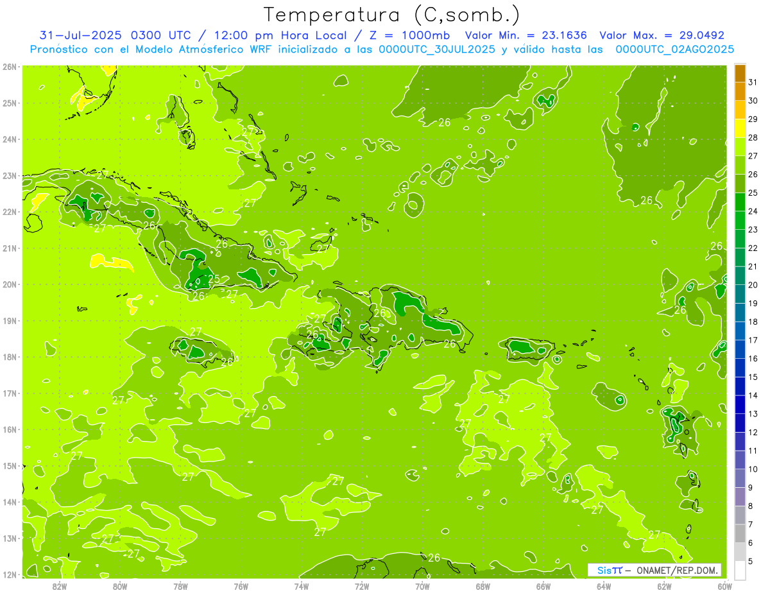This screenshot has height=595, width=770.
Task: Click the latitude label '21N'
Action: [10, 248]
